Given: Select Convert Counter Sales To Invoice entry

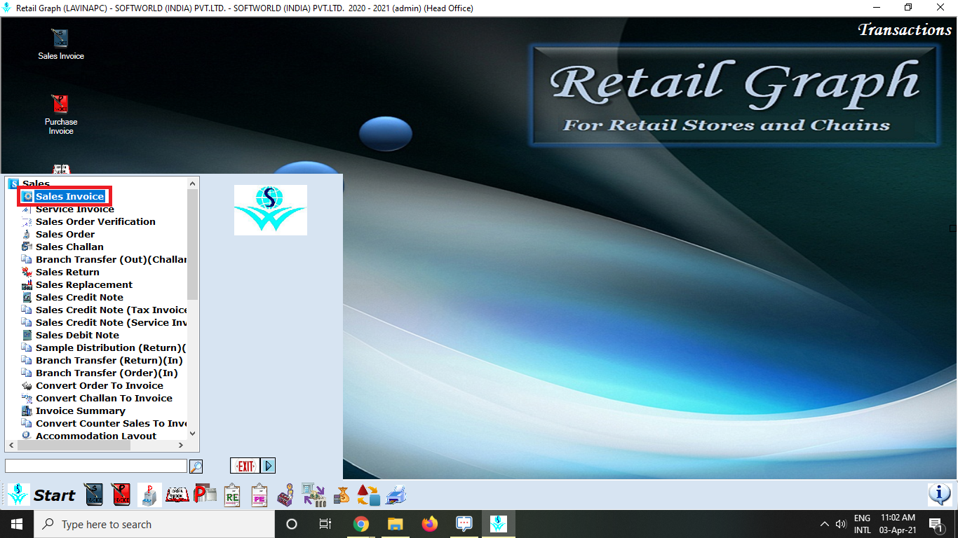Looking at the screenshot, I should tap(112, 423).
